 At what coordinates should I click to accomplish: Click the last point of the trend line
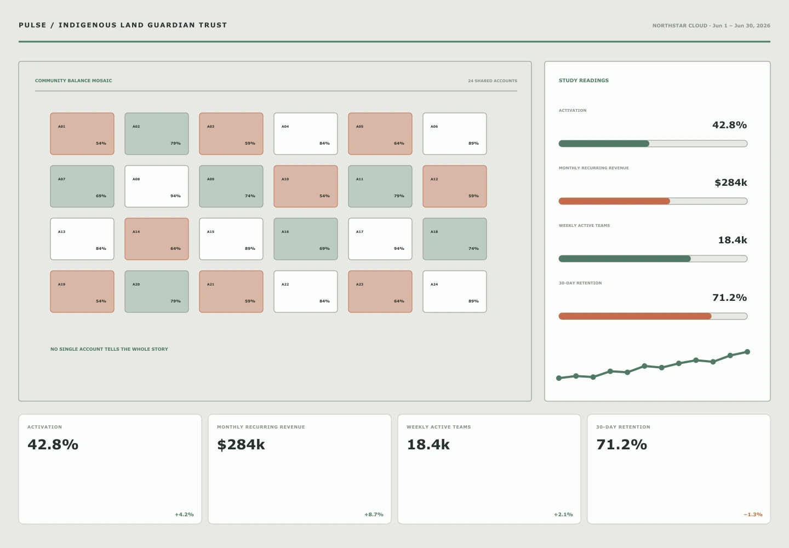click(747, 352)
